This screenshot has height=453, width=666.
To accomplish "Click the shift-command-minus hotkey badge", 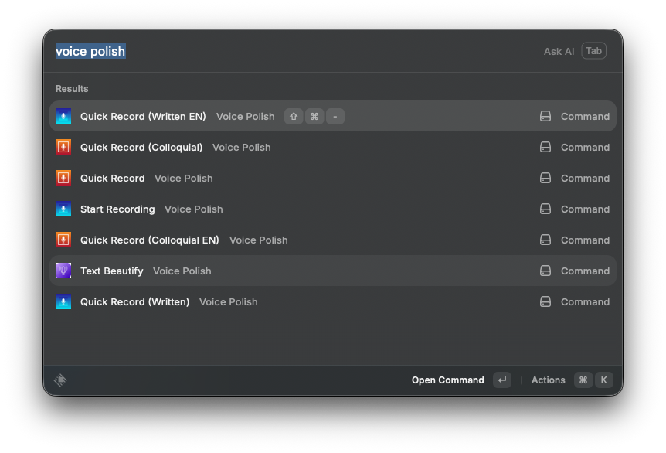I will pyautogui.click(x=314, y=116).
